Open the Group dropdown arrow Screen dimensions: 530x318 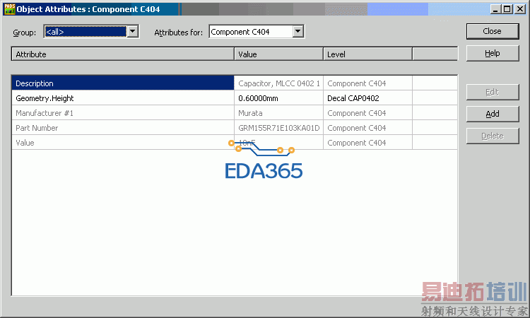click(133, 31)
